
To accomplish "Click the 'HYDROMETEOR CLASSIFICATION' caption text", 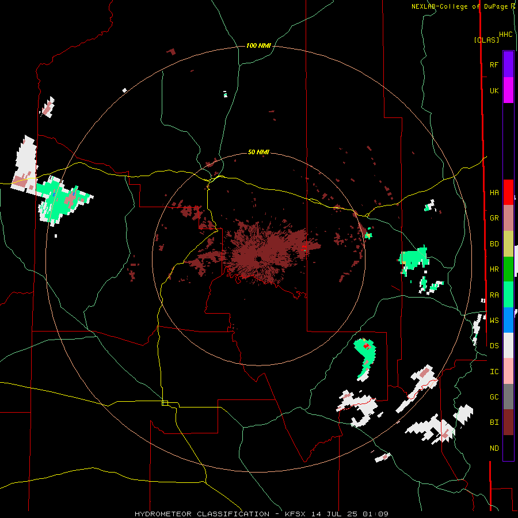I will (202, 514).
